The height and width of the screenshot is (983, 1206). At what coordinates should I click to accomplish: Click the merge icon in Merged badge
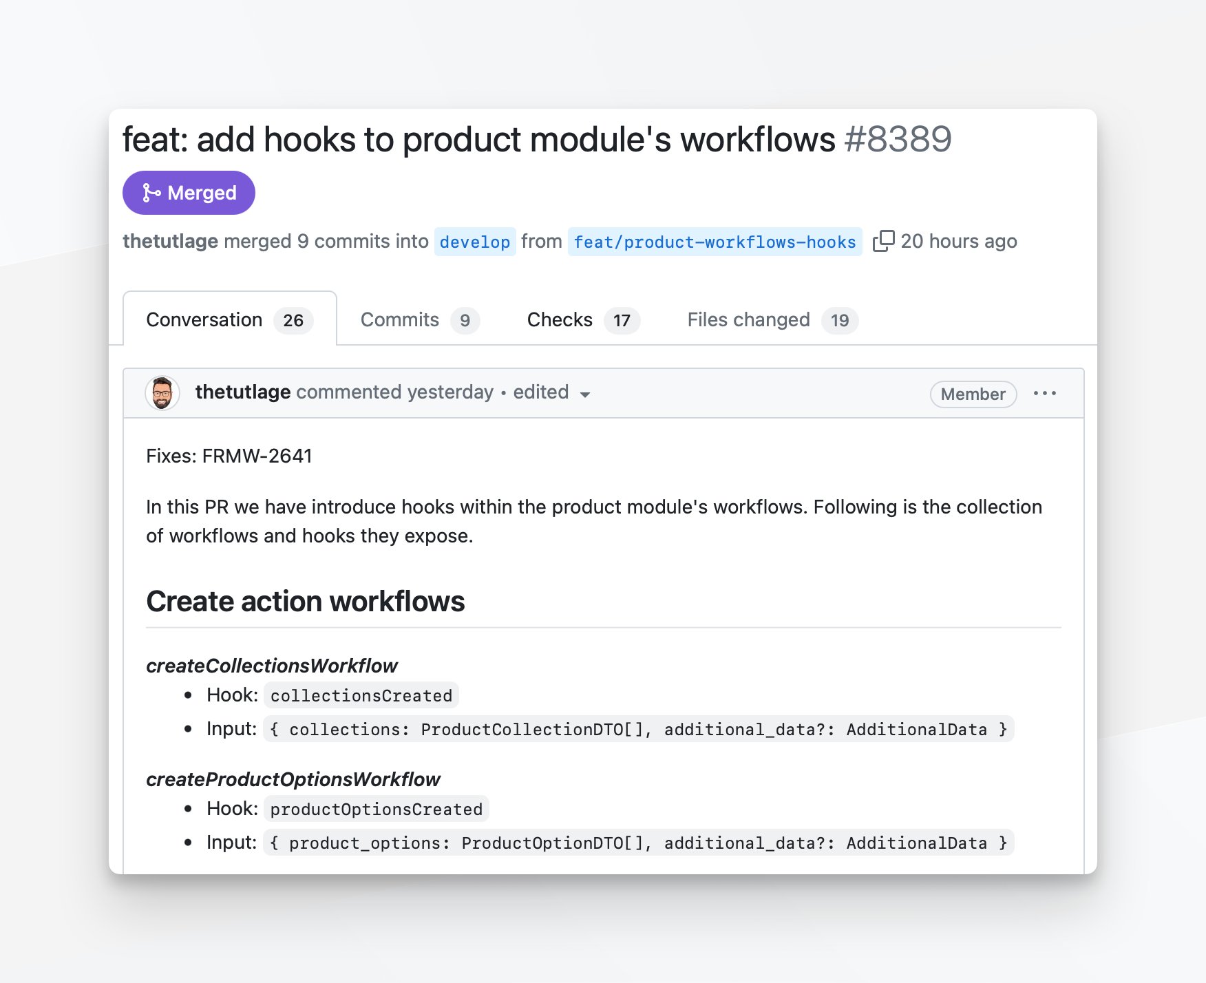[x=151, y=193]
